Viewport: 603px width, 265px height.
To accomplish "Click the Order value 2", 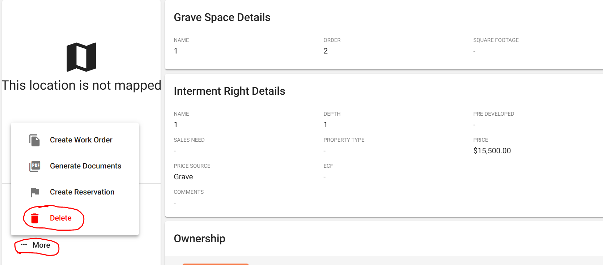I will click(x=326, y=51).
